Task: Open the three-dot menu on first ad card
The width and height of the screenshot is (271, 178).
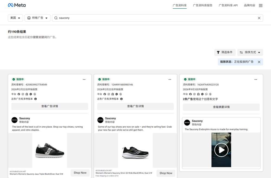Action: click(84, 80)
